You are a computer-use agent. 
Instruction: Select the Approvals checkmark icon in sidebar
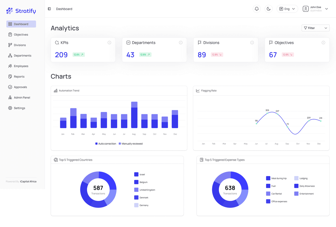point(10,87)
